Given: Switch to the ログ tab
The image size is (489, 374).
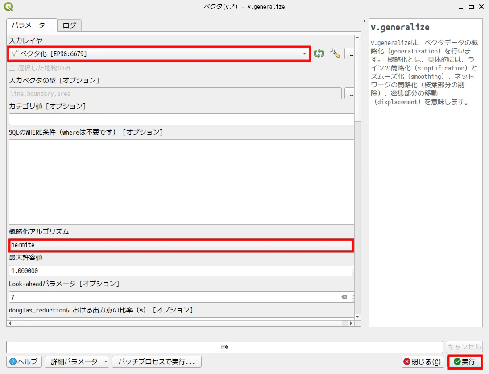Looking at the screenshot, I should click(69, 25).
